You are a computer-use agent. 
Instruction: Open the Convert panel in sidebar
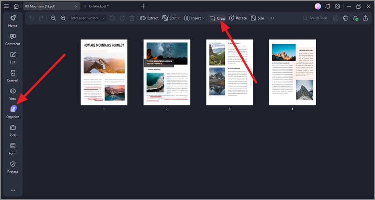pyautogui.click(x=13, y=76)
